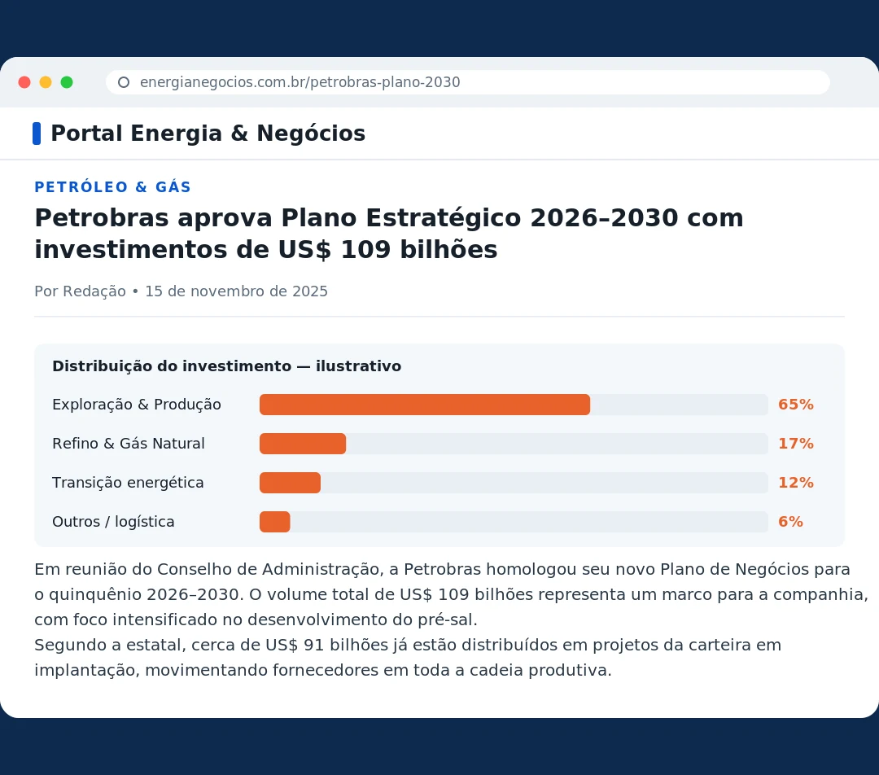Image resolution: width=879 pixels, height=775 pixels.
Task: Click the red close window dot
Action: pyautogui.click(x=24, y=82)
